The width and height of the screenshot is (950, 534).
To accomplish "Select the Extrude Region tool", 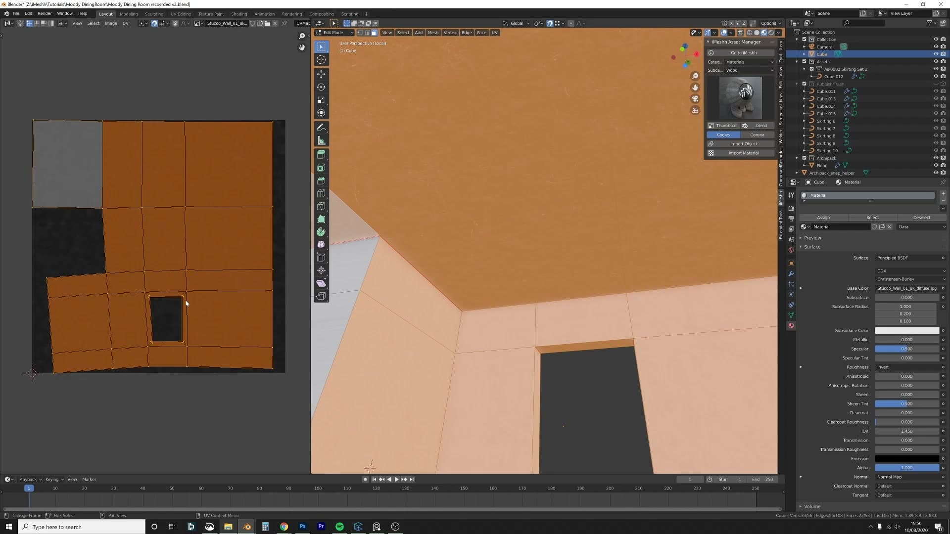I will tap(321, 155).
